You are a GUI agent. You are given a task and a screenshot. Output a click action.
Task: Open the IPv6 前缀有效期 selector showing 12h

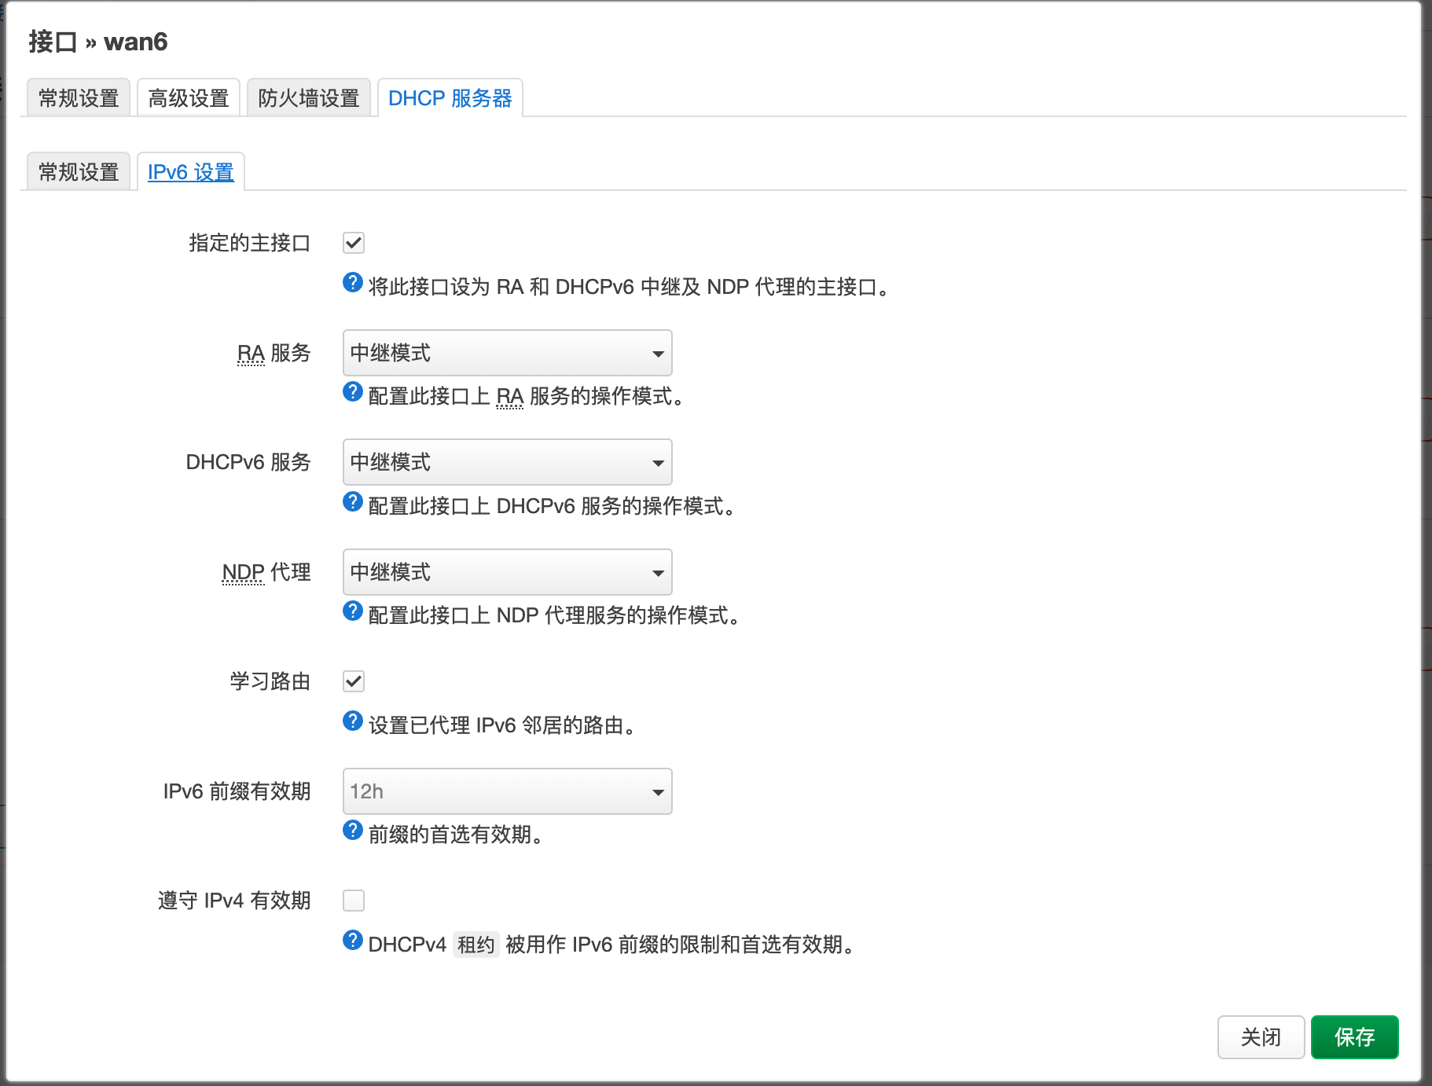(507, 791)
